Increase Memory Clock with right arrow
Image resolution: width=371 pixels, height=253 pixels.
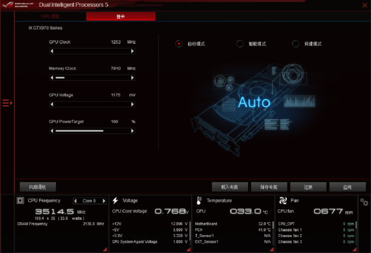point(132,78)
